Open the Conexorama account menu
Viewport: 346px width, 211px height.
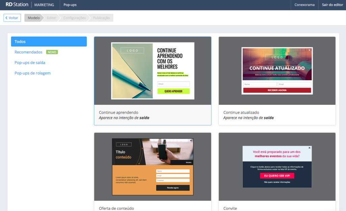point(304,5)
